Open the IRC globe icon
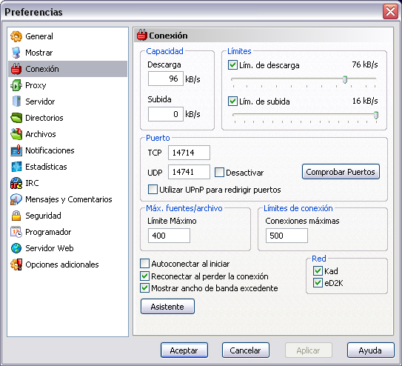 [x=16, y=183]
